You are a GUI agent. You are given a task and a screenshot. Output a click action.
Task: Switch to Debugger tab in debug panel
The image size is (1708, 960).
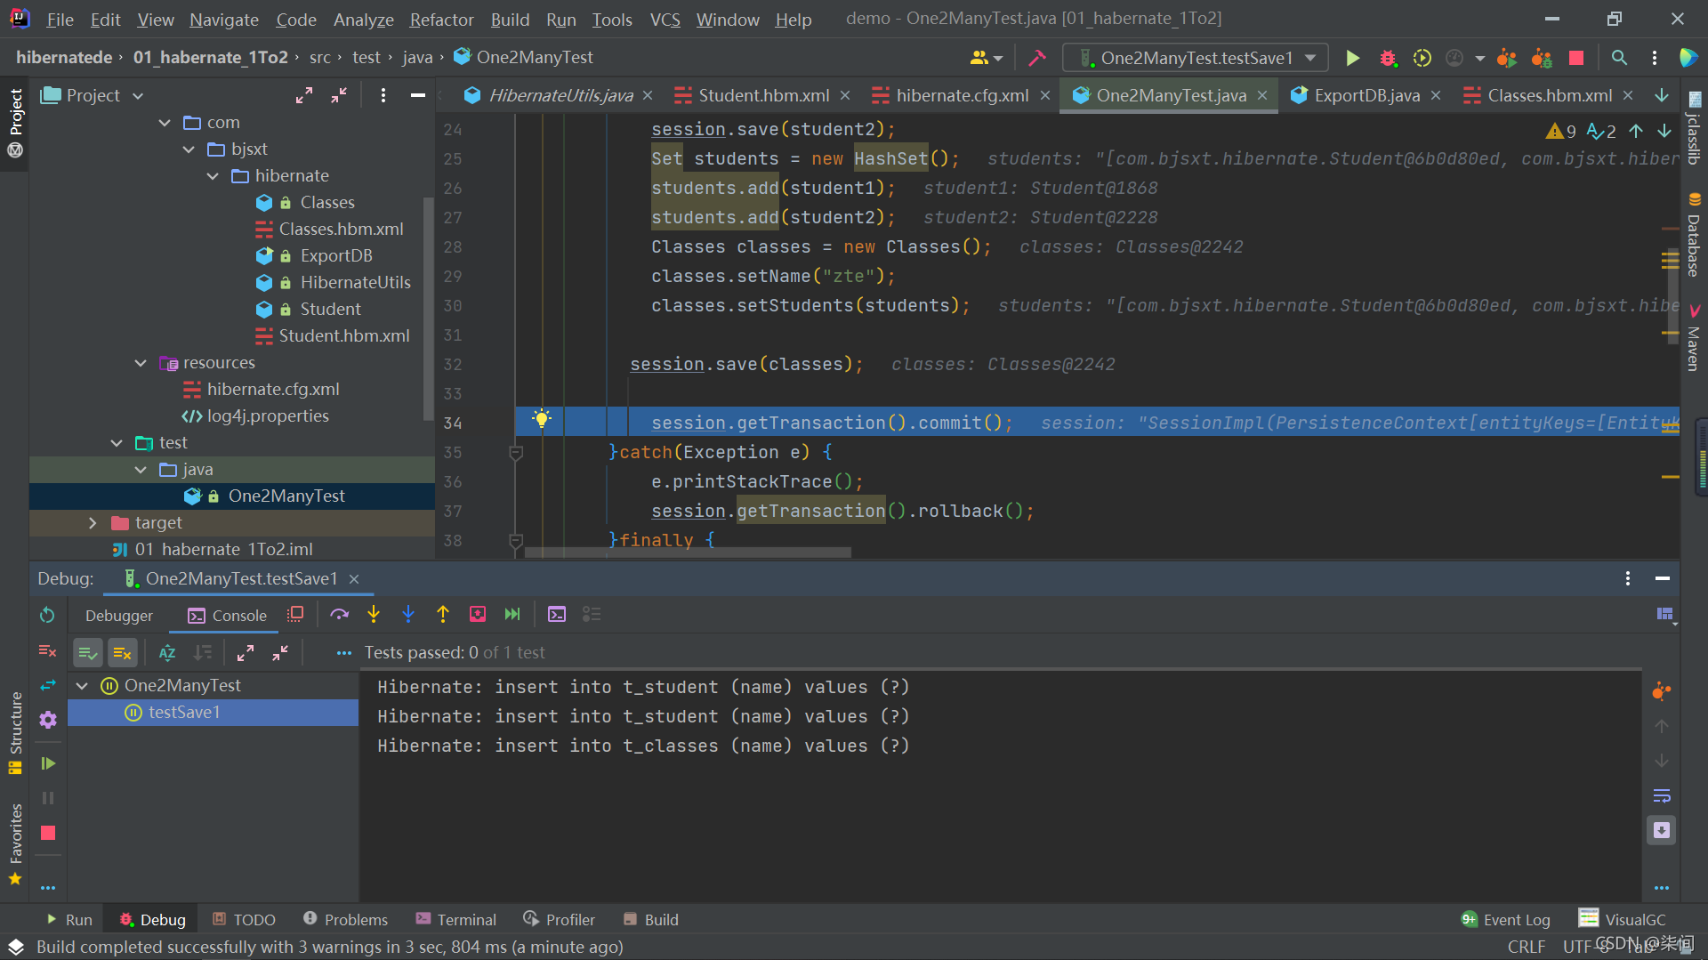point(119,615)
